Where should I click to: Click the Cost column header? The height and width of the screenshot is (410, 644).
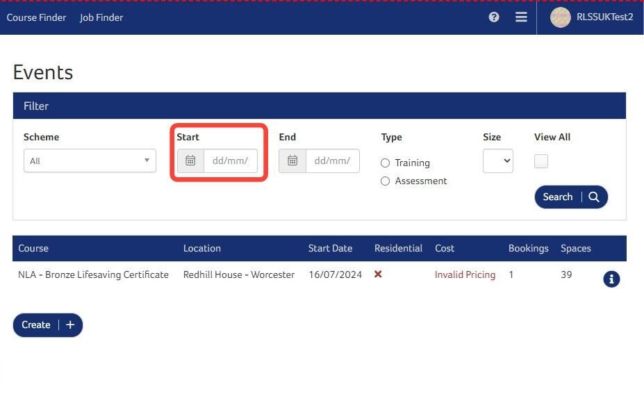(x=445, y=248)
